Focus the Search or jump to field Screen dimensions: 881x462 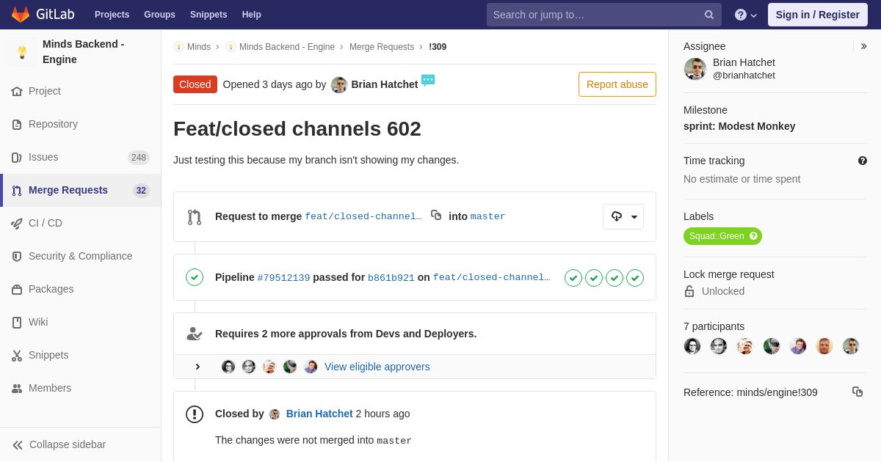(x=603, y=15)
